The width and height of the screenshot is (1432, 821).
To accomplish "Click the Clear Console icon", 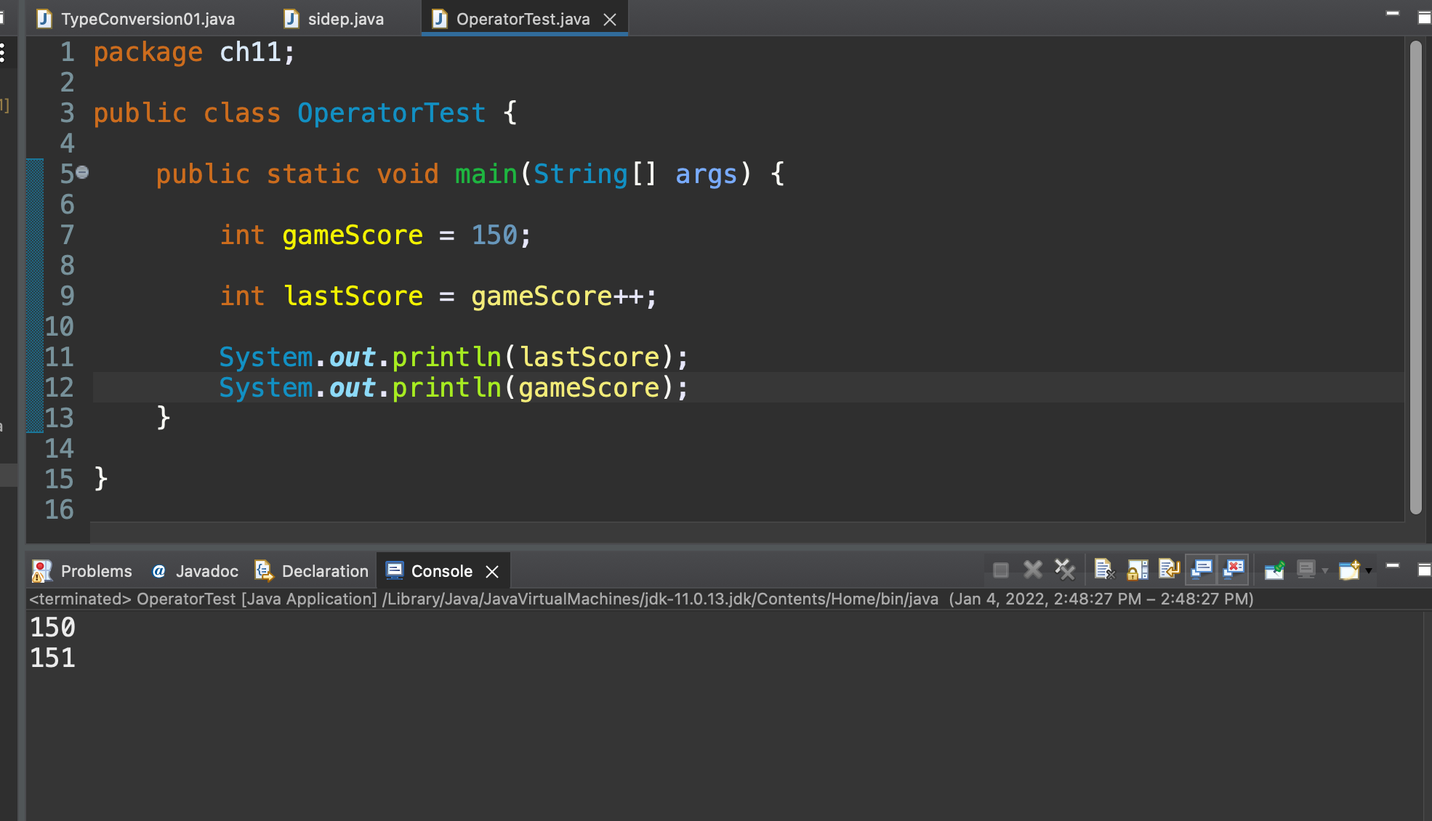I will point(1103,570).
